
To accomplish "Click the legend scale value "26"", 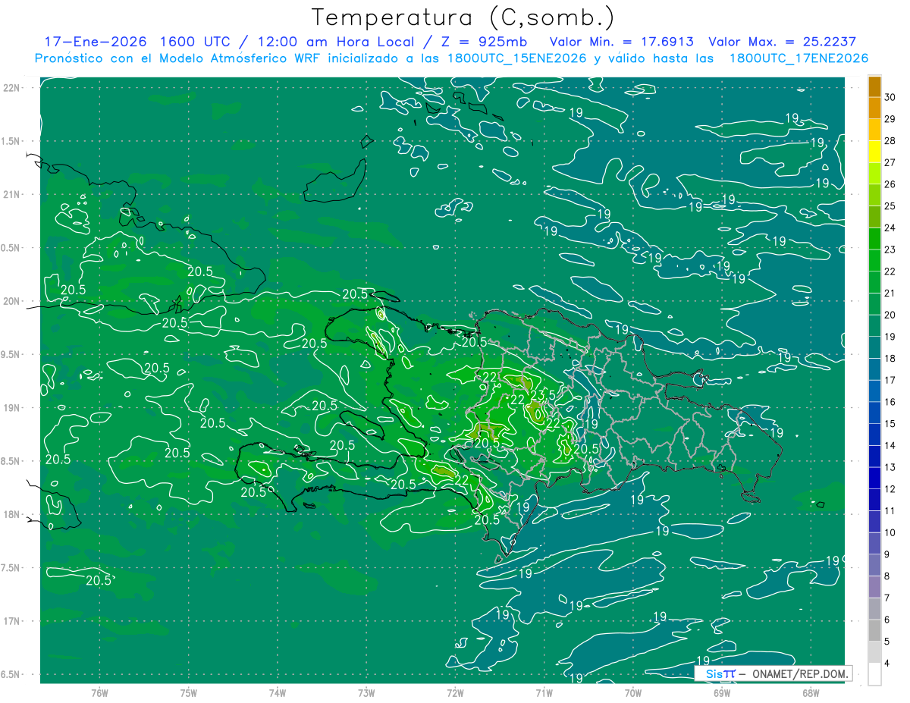I will click(x=890, y=184).
